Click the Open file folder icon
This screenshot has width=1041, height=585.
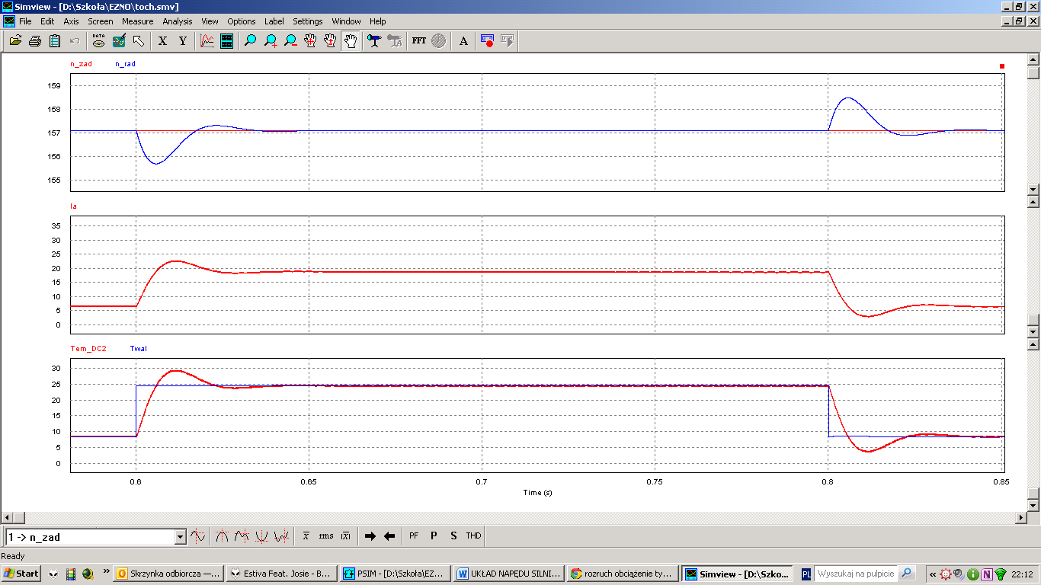pyautogui.click(x=15, y=41)
